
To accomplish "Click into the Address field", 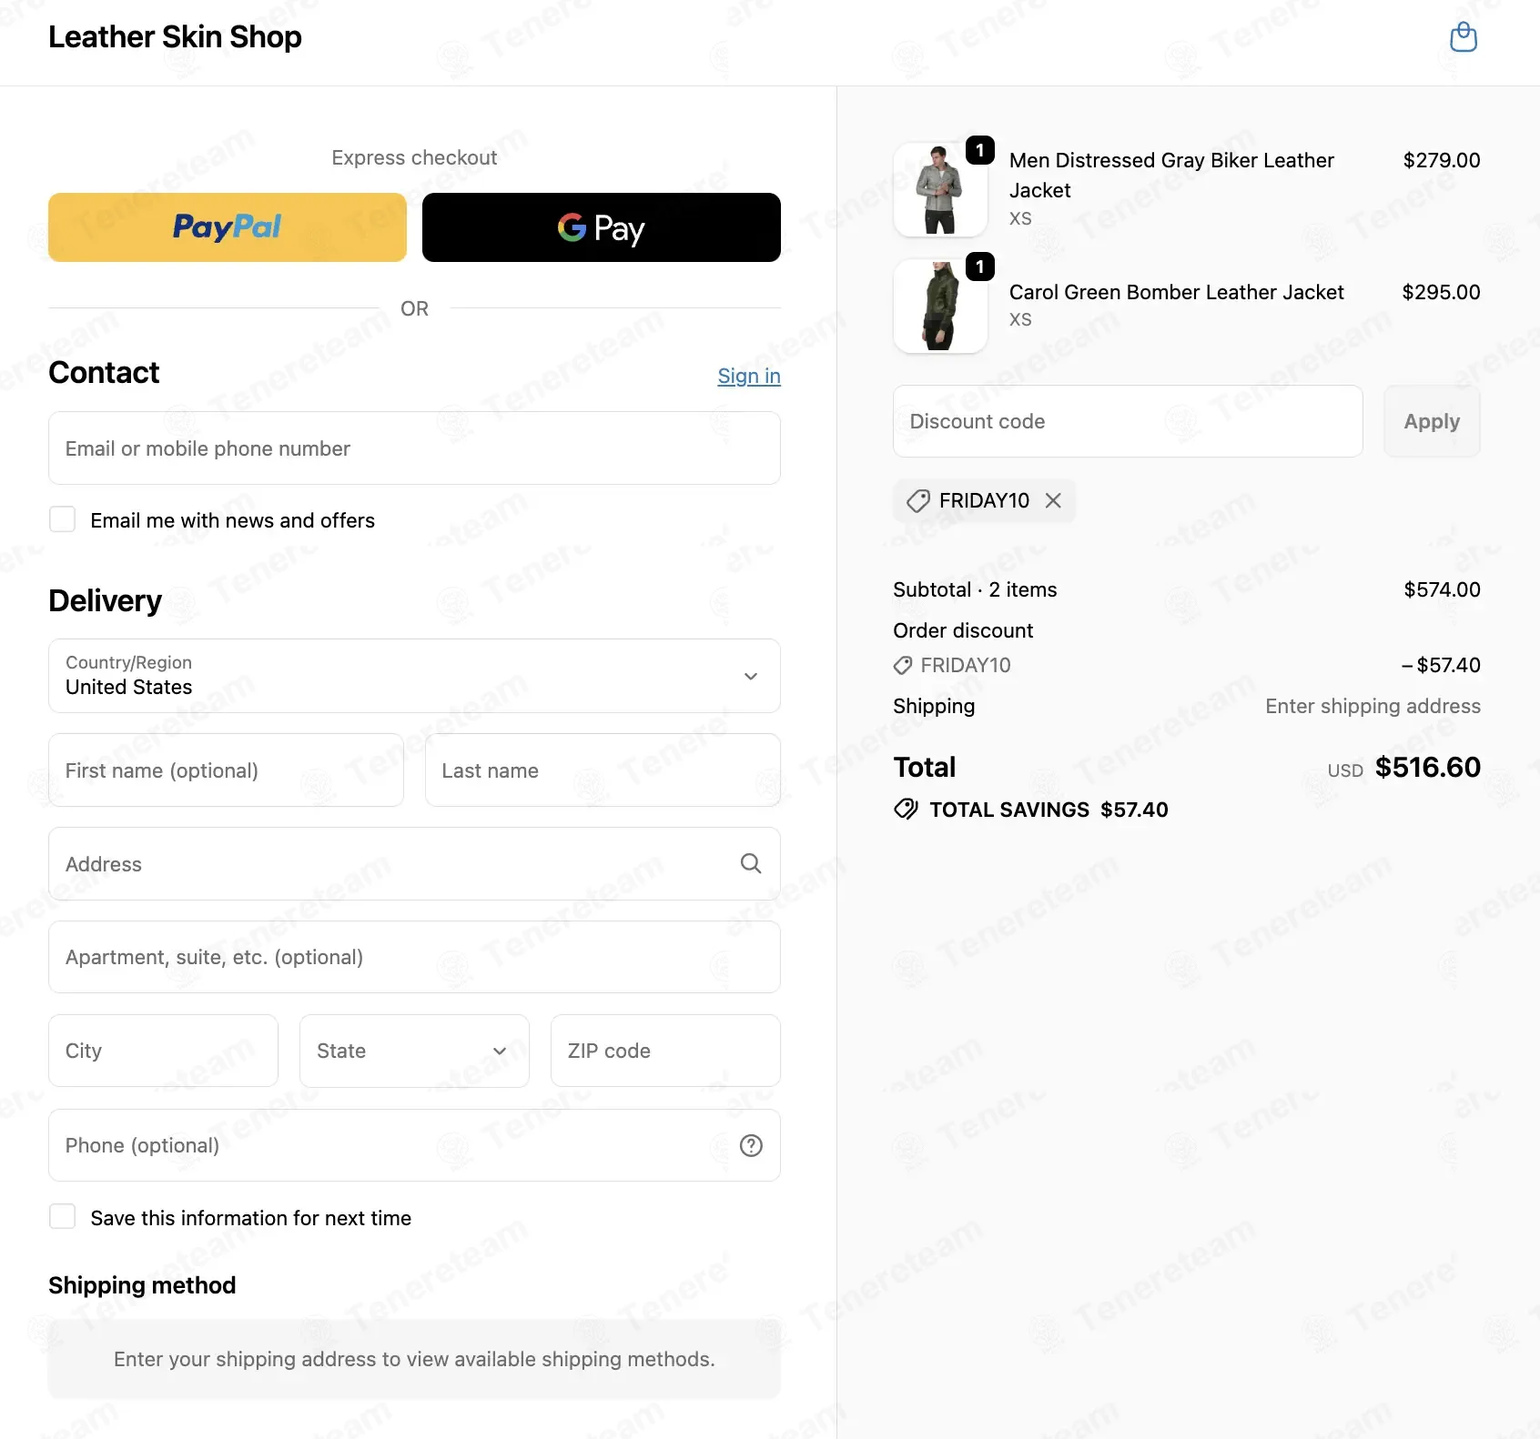I will coord(414,863).
